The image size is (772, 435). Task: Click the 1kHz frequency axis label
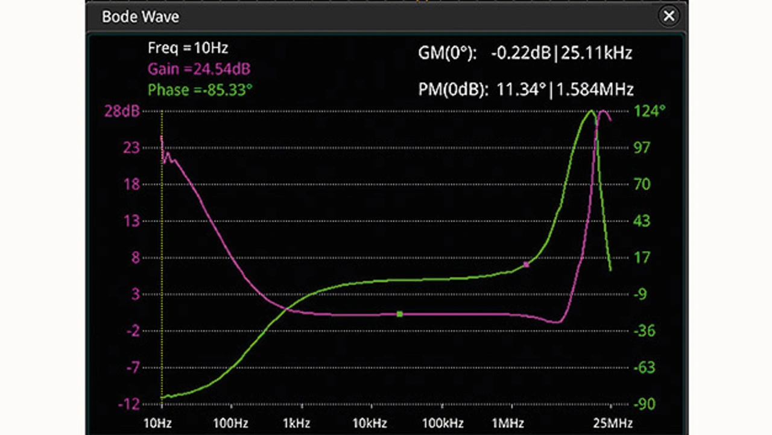coord(296,422)
